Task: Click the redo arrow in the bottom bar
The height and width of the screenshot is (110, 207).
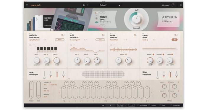Action: (x=125, y=105)
